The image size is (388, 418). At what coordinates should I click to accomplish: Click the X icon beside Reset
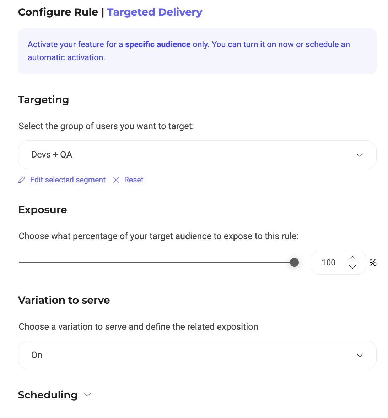pyautogui.click(x=116, y=180)
